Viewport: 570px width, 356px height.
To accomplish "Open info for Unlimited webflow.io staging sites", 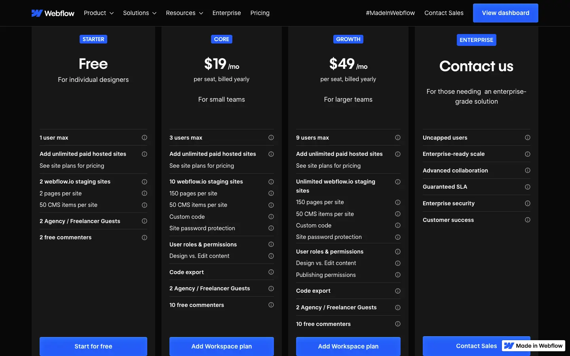I will (x=398, y=182).
